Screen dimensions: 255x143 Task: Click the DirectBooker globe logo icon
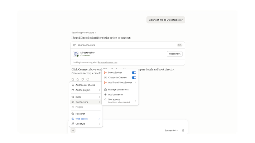click(76, 54)
